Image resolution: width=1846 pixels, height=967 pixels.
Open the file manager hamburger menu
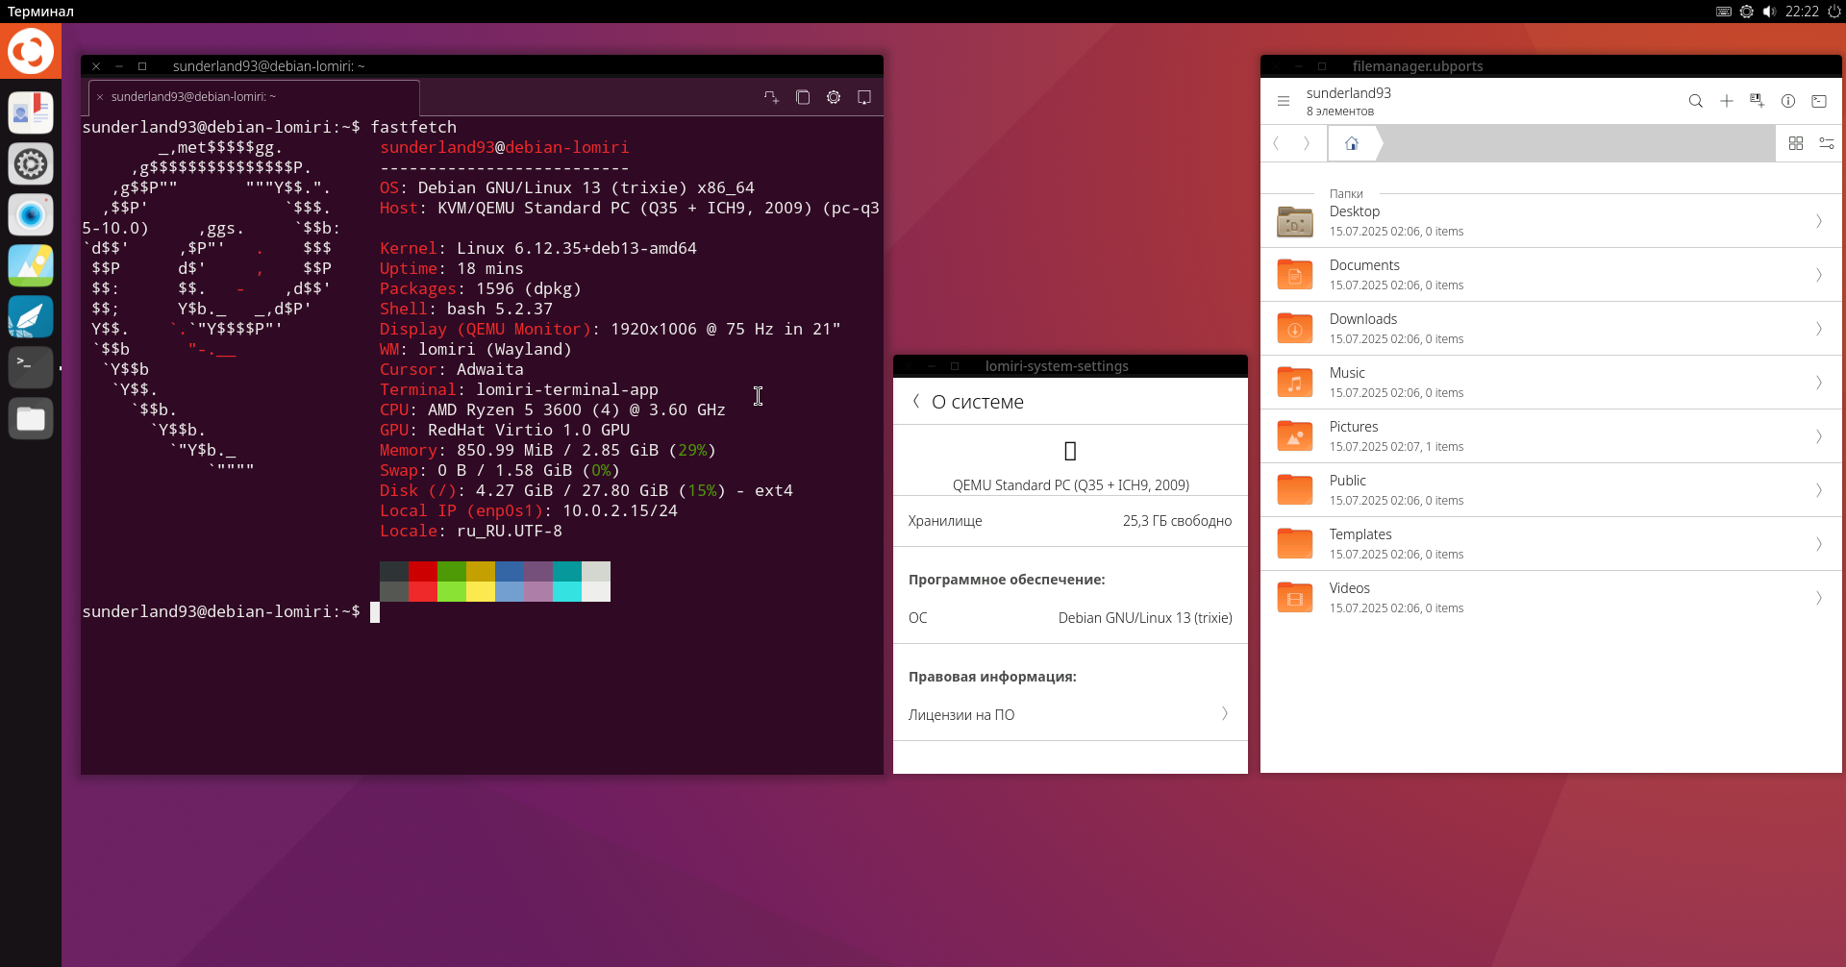(1283, 101)
